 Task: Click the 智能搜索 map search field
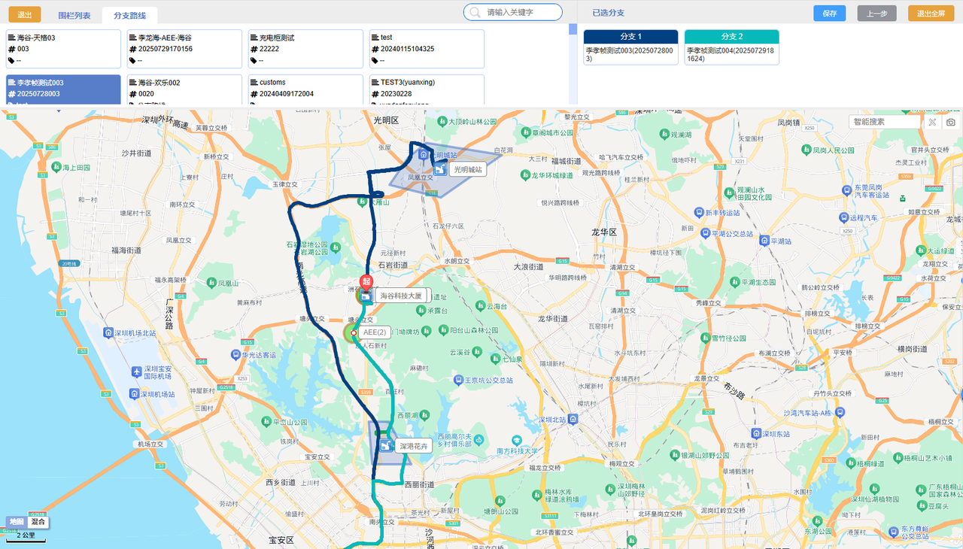(x=884, y=122)
